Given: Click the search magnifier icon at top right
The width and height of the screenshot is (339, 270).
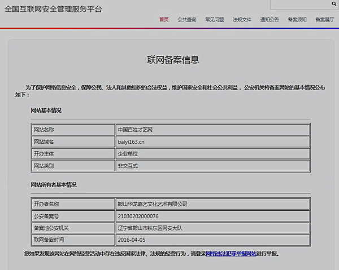Looking at the screenshot, I should 334,5.
